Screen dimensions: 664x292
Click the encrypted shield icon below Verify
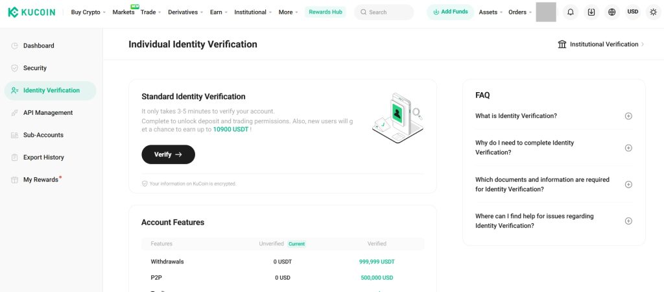[x=145, y=184]
